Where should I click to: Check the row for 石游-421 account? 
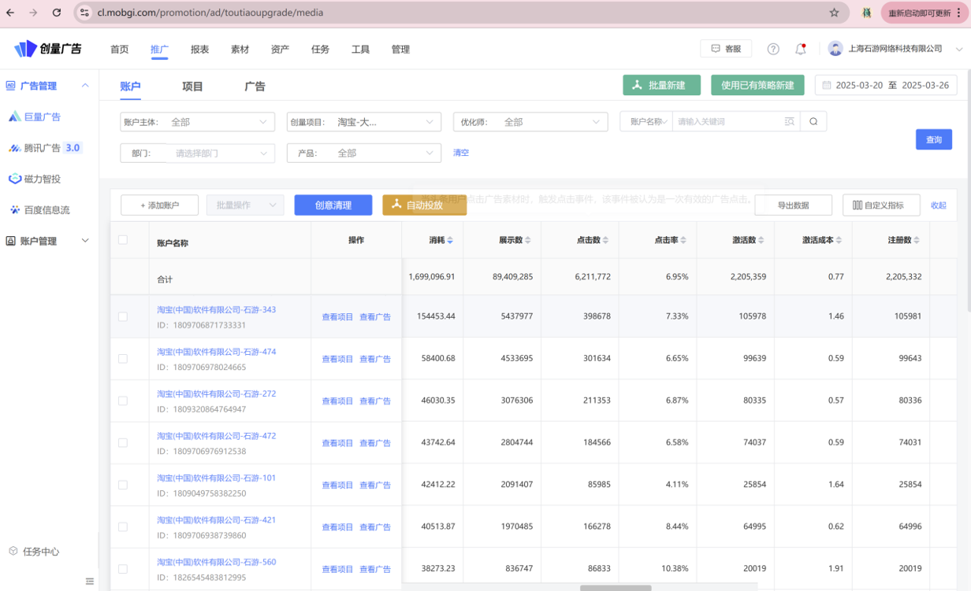coord(122,526)
